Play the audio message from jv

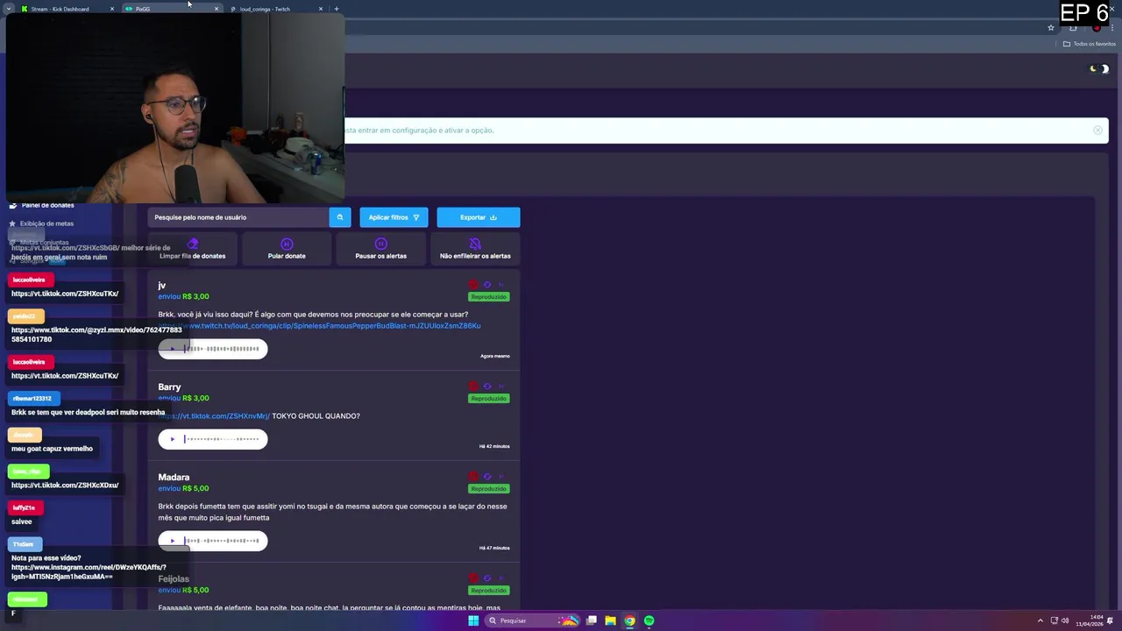coord(172,349)
